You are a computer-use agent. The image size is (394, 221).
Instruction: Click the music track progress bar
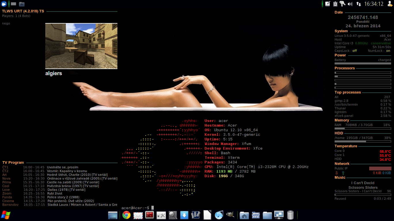pos(363,195)
